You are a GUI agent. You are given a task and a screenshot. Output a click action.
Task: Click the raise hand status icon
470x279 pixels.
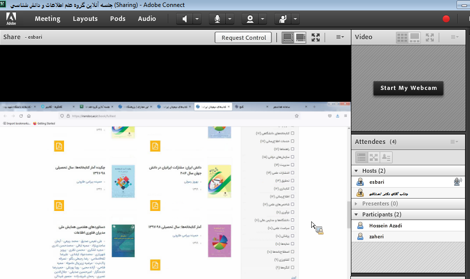click(x=283, y=19)
